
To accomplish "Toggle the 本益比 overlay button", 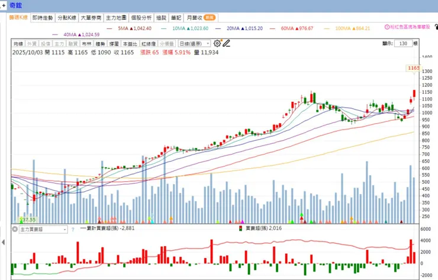I will click(x=130, y=44).
